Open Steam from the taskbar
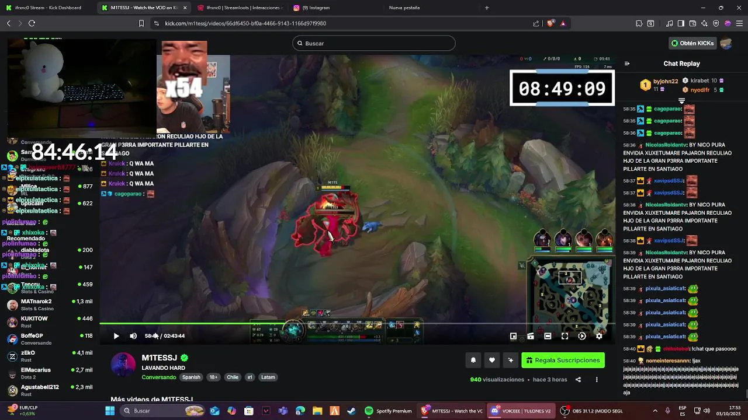Viewport: 748px width, 420px height. 351,411
